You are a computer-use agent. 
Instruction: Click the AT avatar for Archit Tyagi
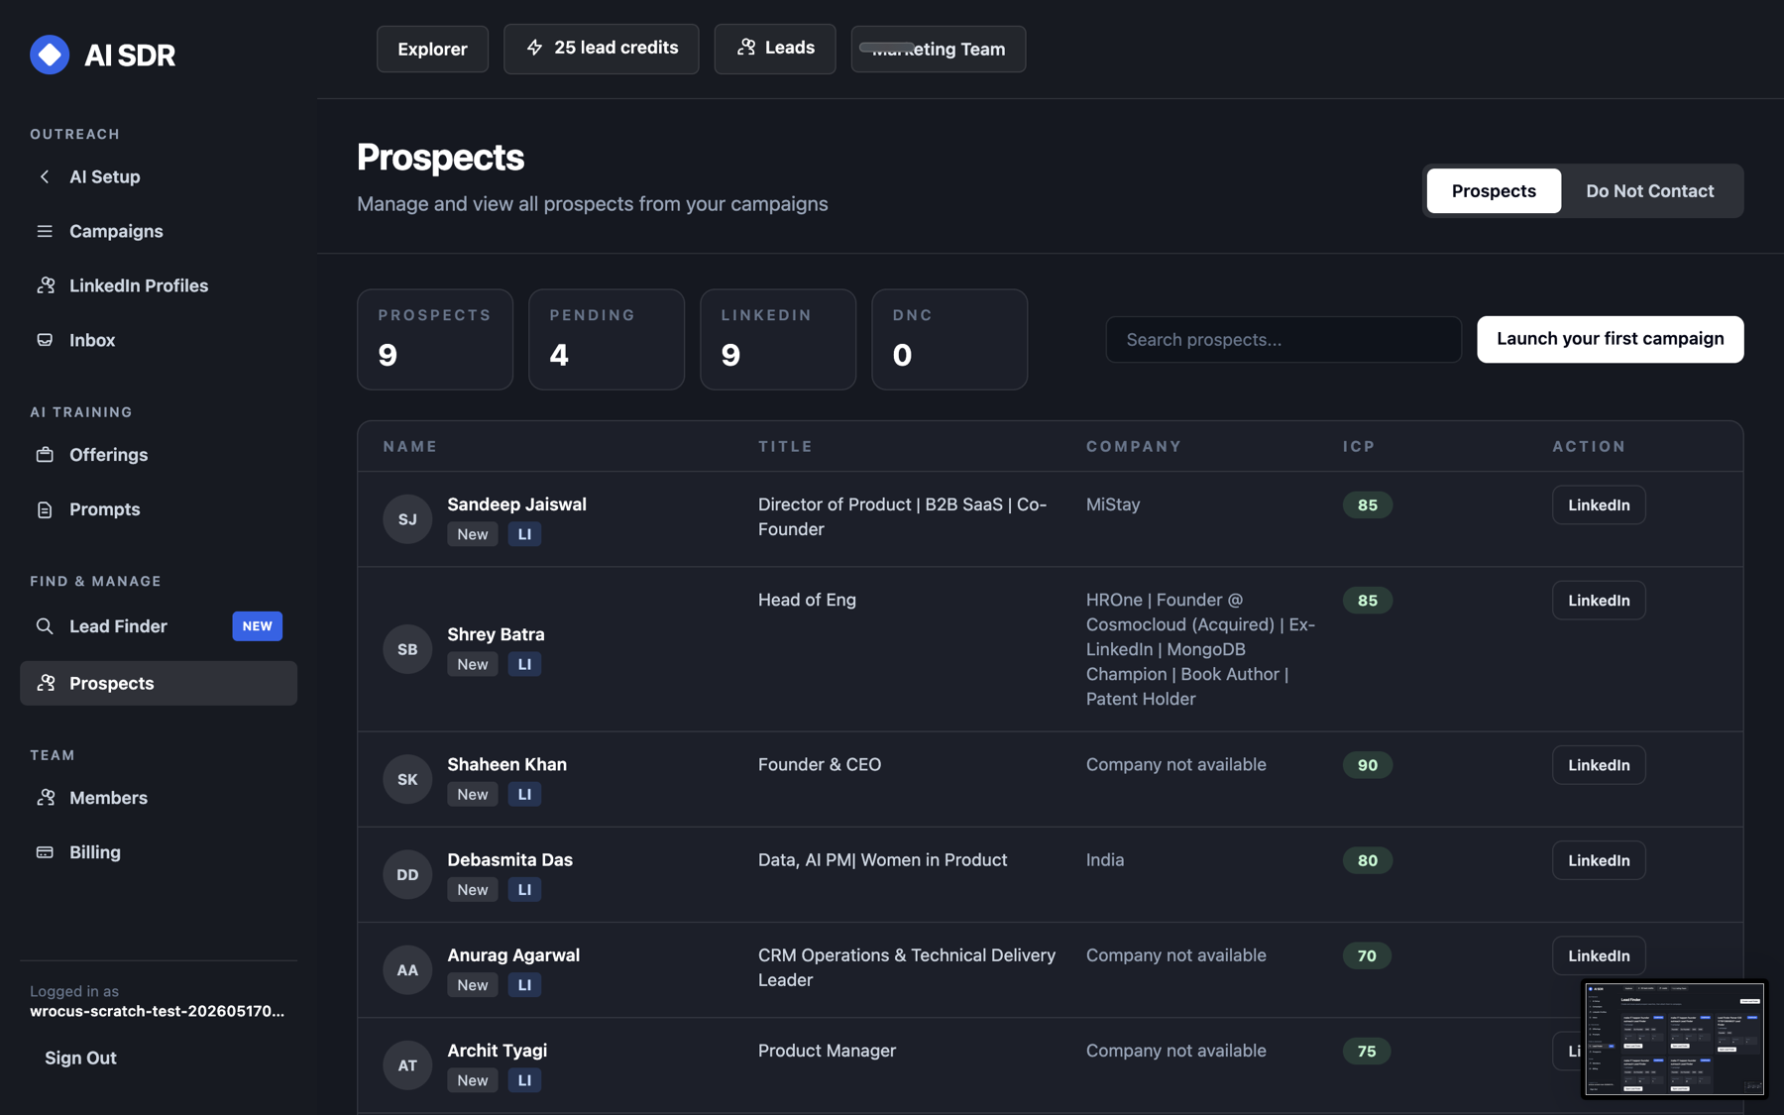(407, 1065)
